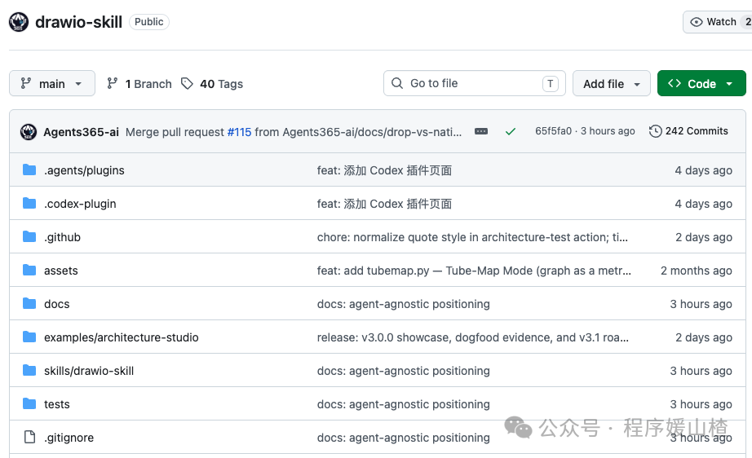
Task: Click the folder icon for .github
Action: click(29, 236)
